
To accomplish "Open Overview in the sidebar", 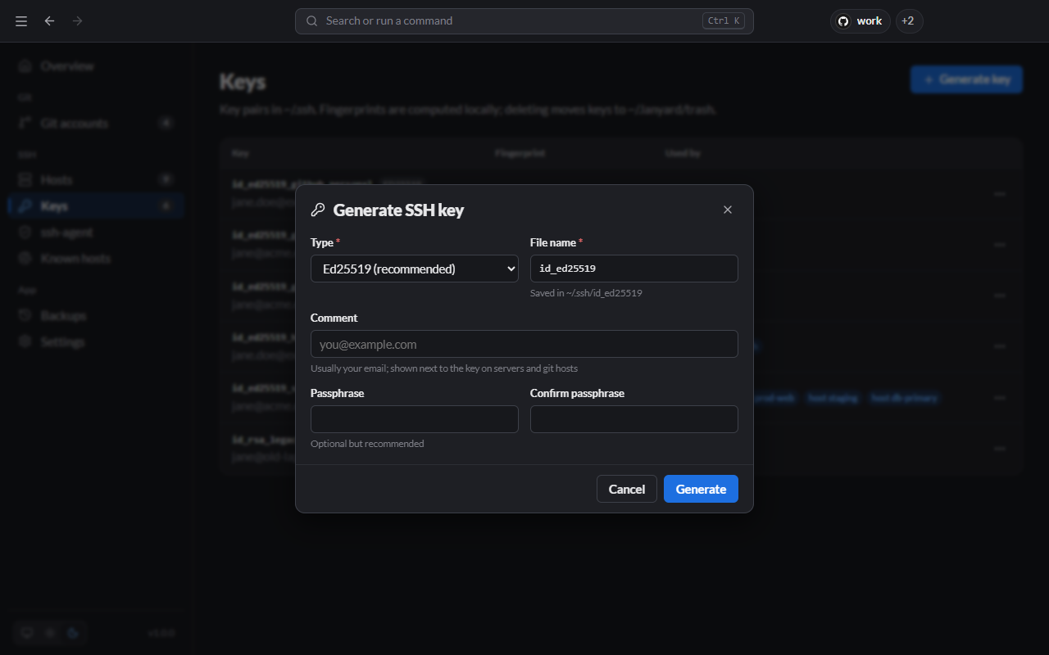I will [x=97, y=65].
